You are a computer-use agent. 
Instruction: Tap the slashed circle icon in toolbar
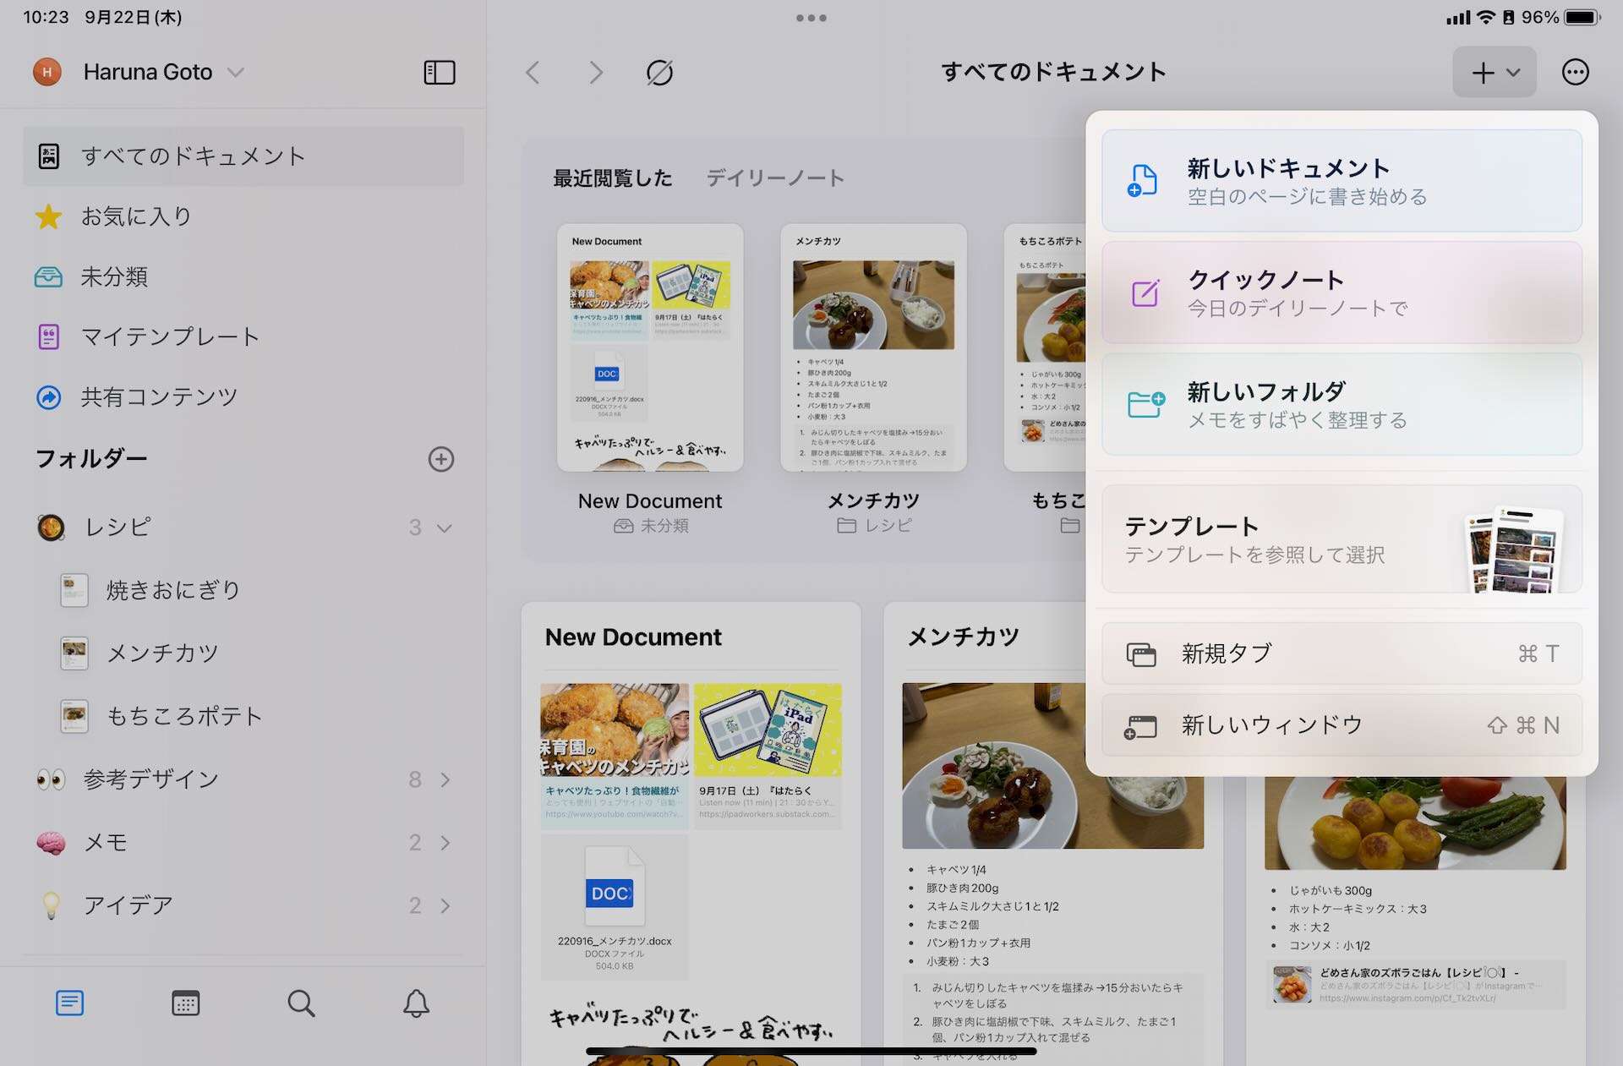point(659,73)
